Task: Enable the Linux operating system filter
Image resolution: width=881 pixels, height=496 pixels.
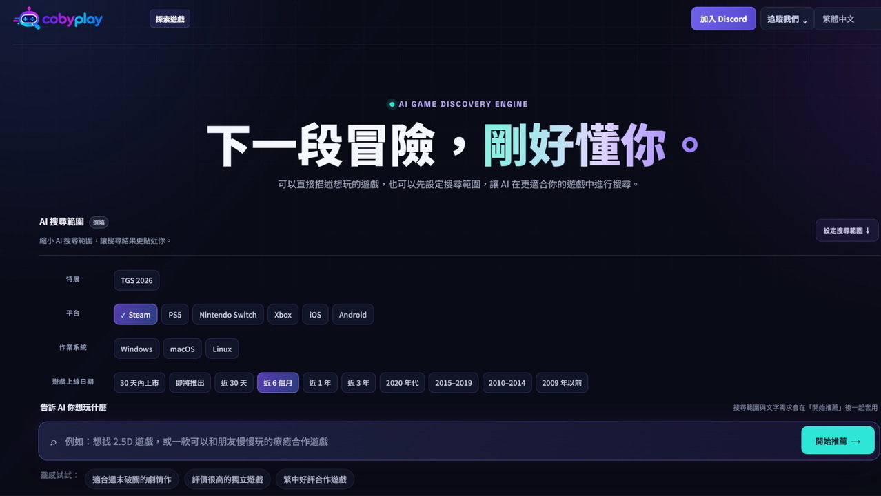Action: click(x=222, y=349)
